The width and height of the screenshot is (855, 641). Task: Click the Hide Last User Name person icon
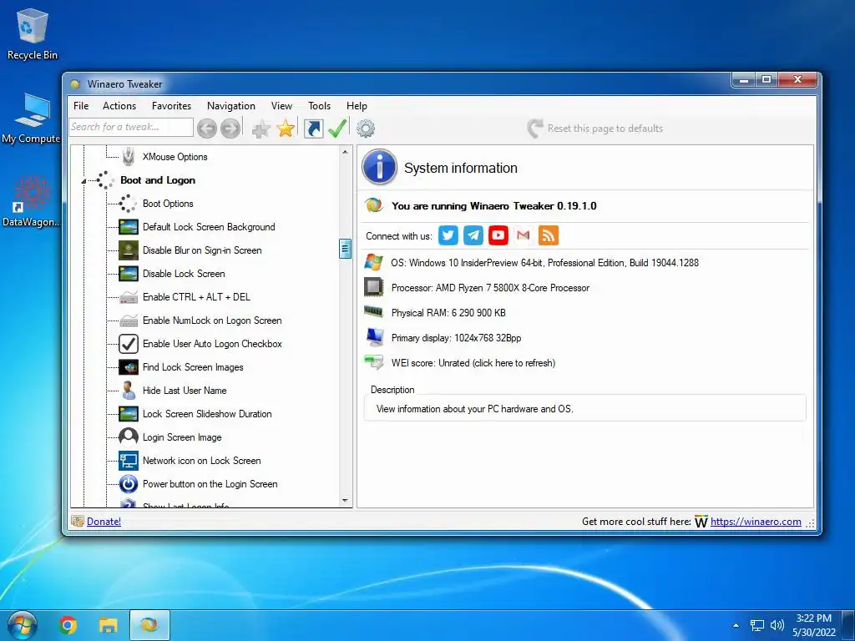[x=128, y=391]
